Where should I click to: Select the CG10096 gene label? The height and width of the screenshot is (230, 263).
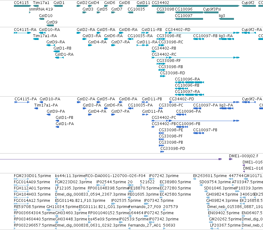184,9
